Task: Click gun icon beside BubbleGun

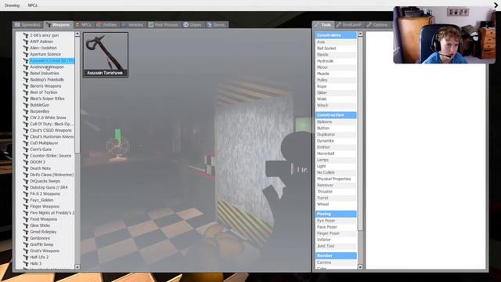Action: tap(26, 105)
